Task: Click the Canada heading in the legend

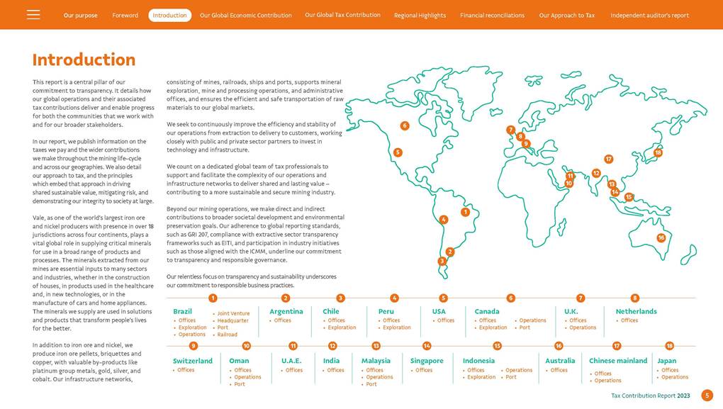Action: click(x=487, y=311)
